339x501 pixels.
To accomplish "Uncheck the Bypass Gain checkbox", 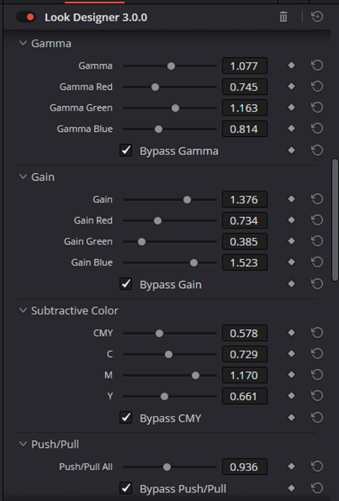I will [126, 284].
